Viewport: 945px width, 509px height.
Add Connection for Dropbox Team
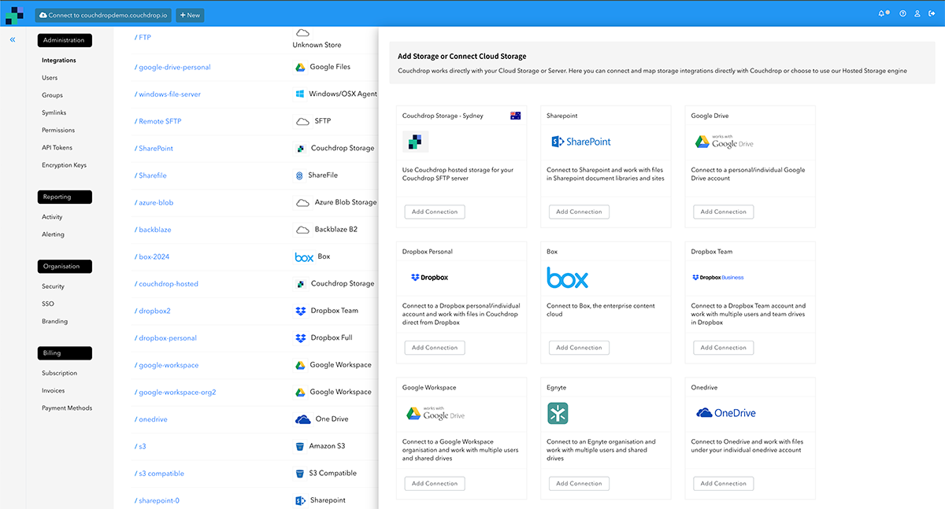(x=723, y=348)
